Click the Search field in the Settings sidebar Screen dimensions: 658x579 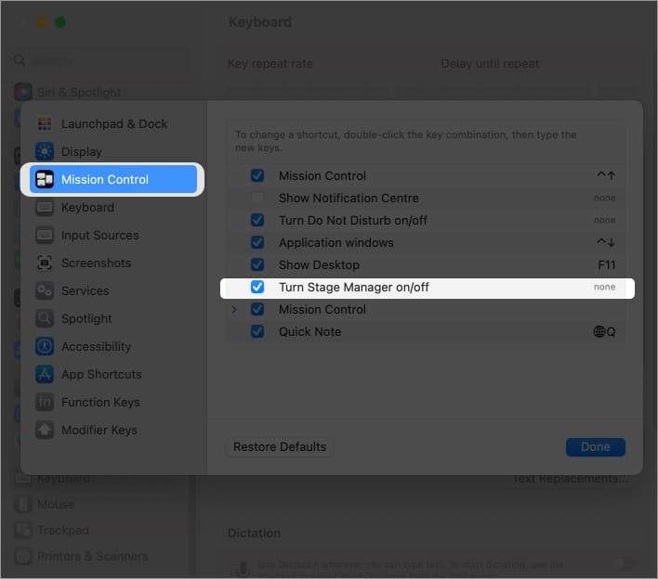[x=100, y=60]
